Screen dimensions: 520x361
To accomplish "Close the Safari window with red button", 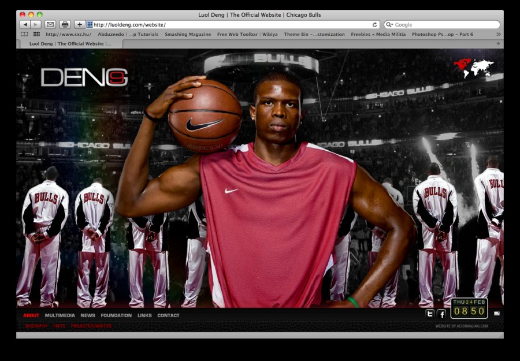I will [23, 14].
